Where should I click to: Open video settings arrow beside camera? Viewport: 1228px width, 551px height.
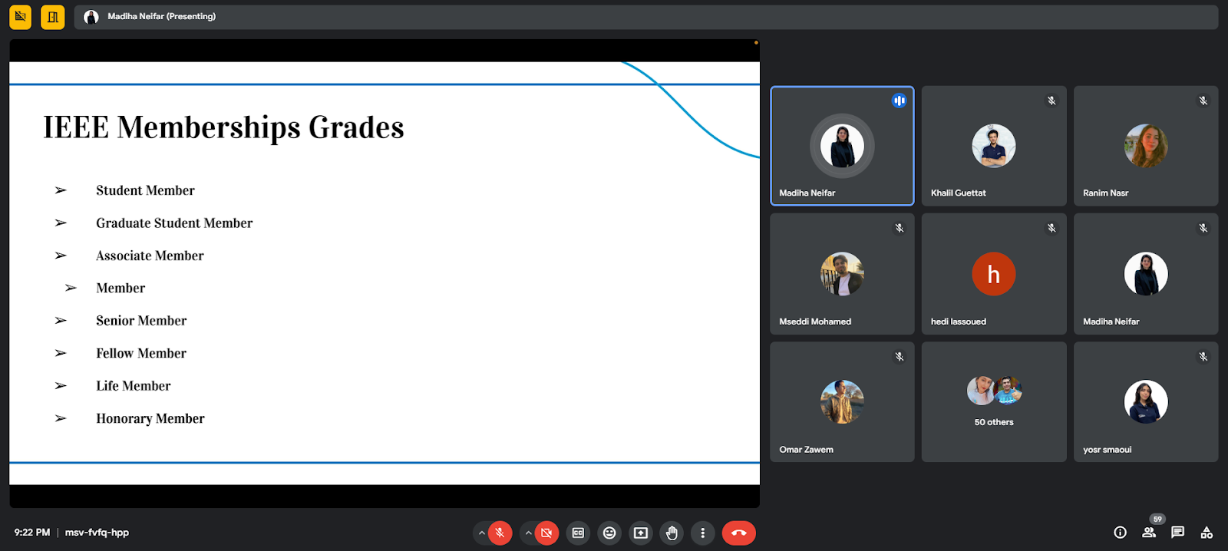(528, 533)
